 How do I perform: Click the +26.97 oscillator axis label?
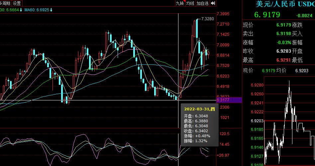(223, 155)
